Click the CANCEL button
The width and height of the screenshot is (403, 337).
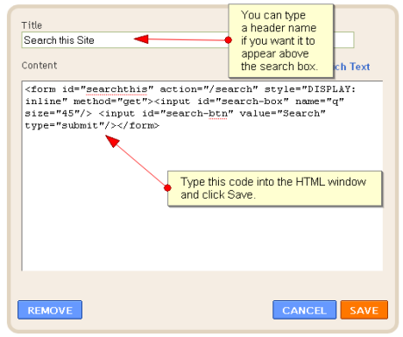304,310
